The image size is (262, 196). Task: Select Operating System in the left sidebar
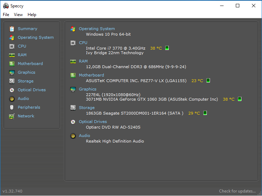pos(36,37)
